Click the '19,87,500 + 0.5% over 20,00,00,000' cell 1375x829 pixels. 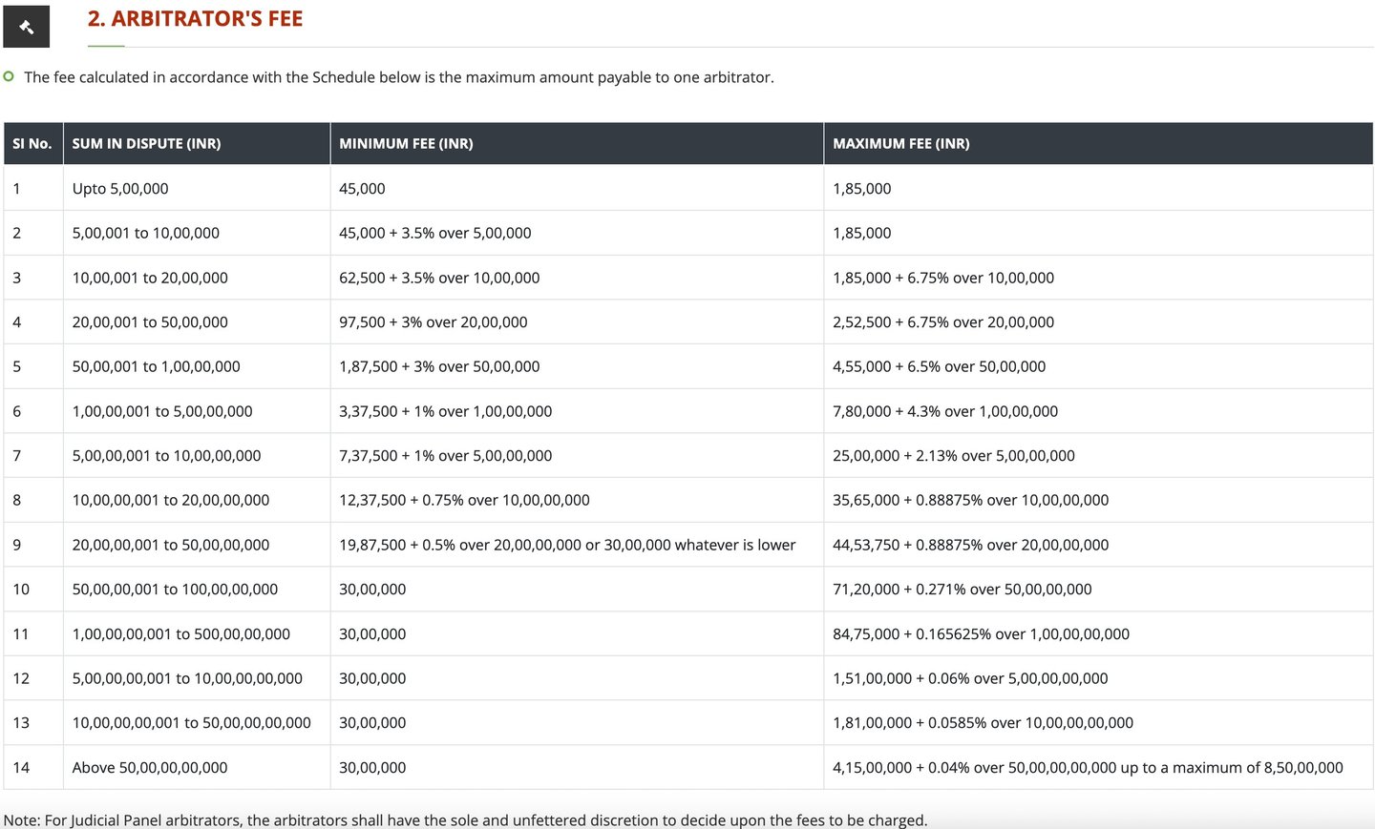(x=577, y=545)
